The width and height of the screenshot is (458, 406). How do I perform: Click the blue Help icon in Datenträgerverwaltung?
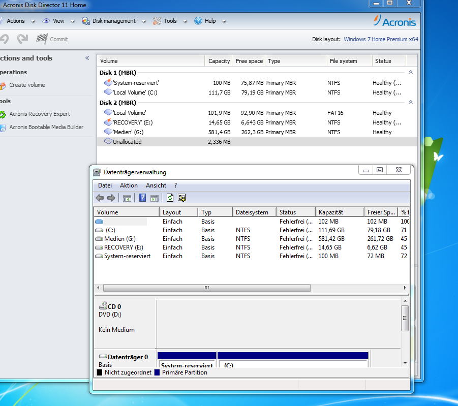142,198
